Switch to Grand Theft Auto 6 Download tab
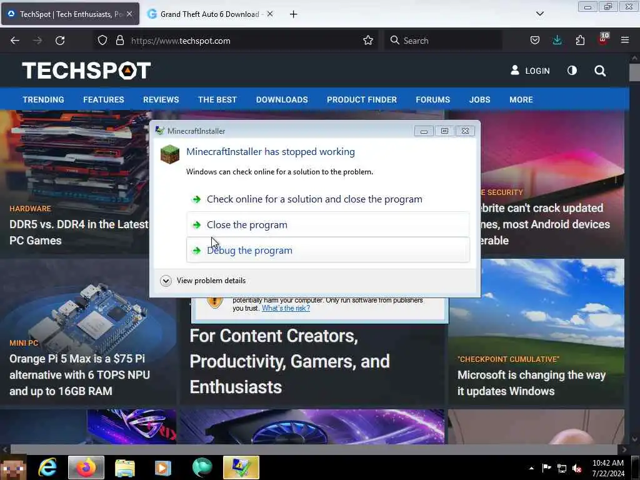The height and width of the screenshot is (480, 640). 209,14
